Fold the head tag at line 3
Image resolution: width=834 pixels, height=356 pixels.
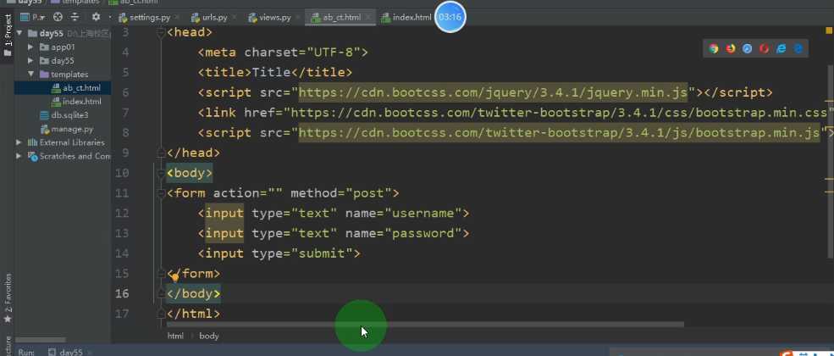(161, 32)
